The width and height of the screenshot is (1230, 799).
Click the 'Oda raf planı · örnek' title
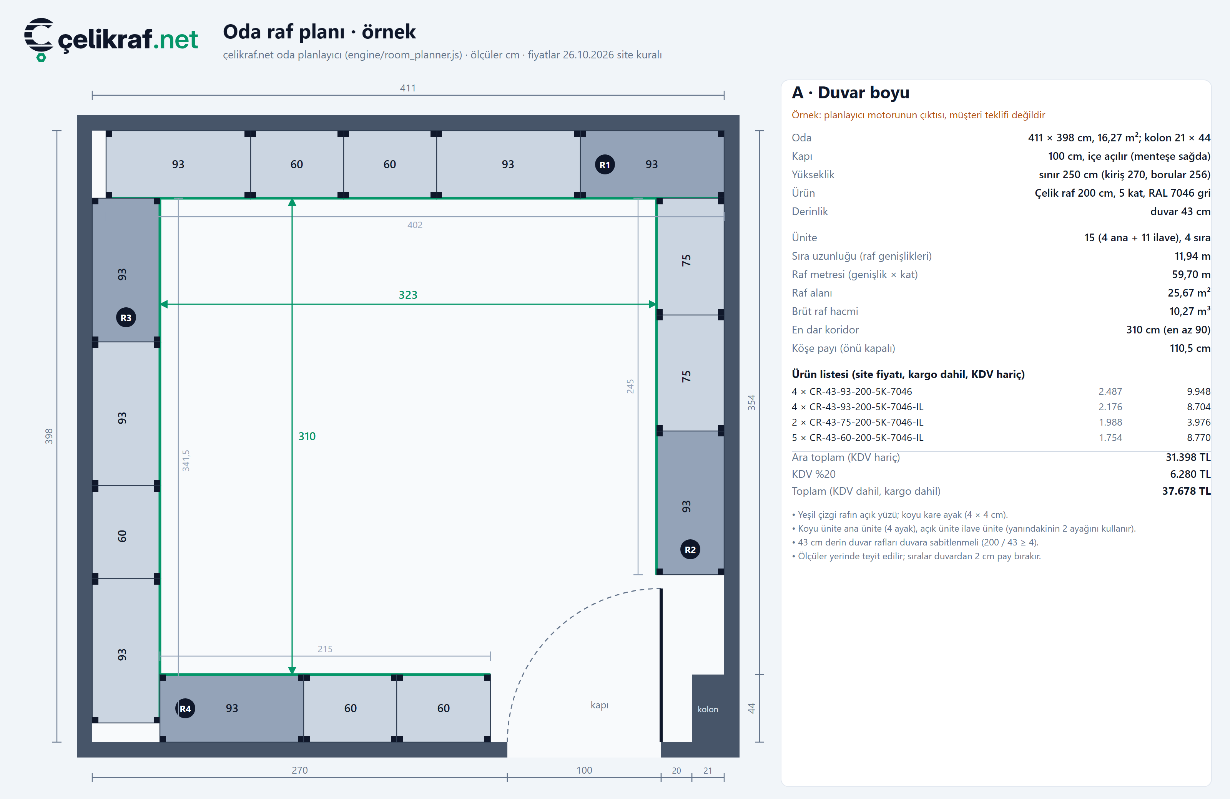319,31
